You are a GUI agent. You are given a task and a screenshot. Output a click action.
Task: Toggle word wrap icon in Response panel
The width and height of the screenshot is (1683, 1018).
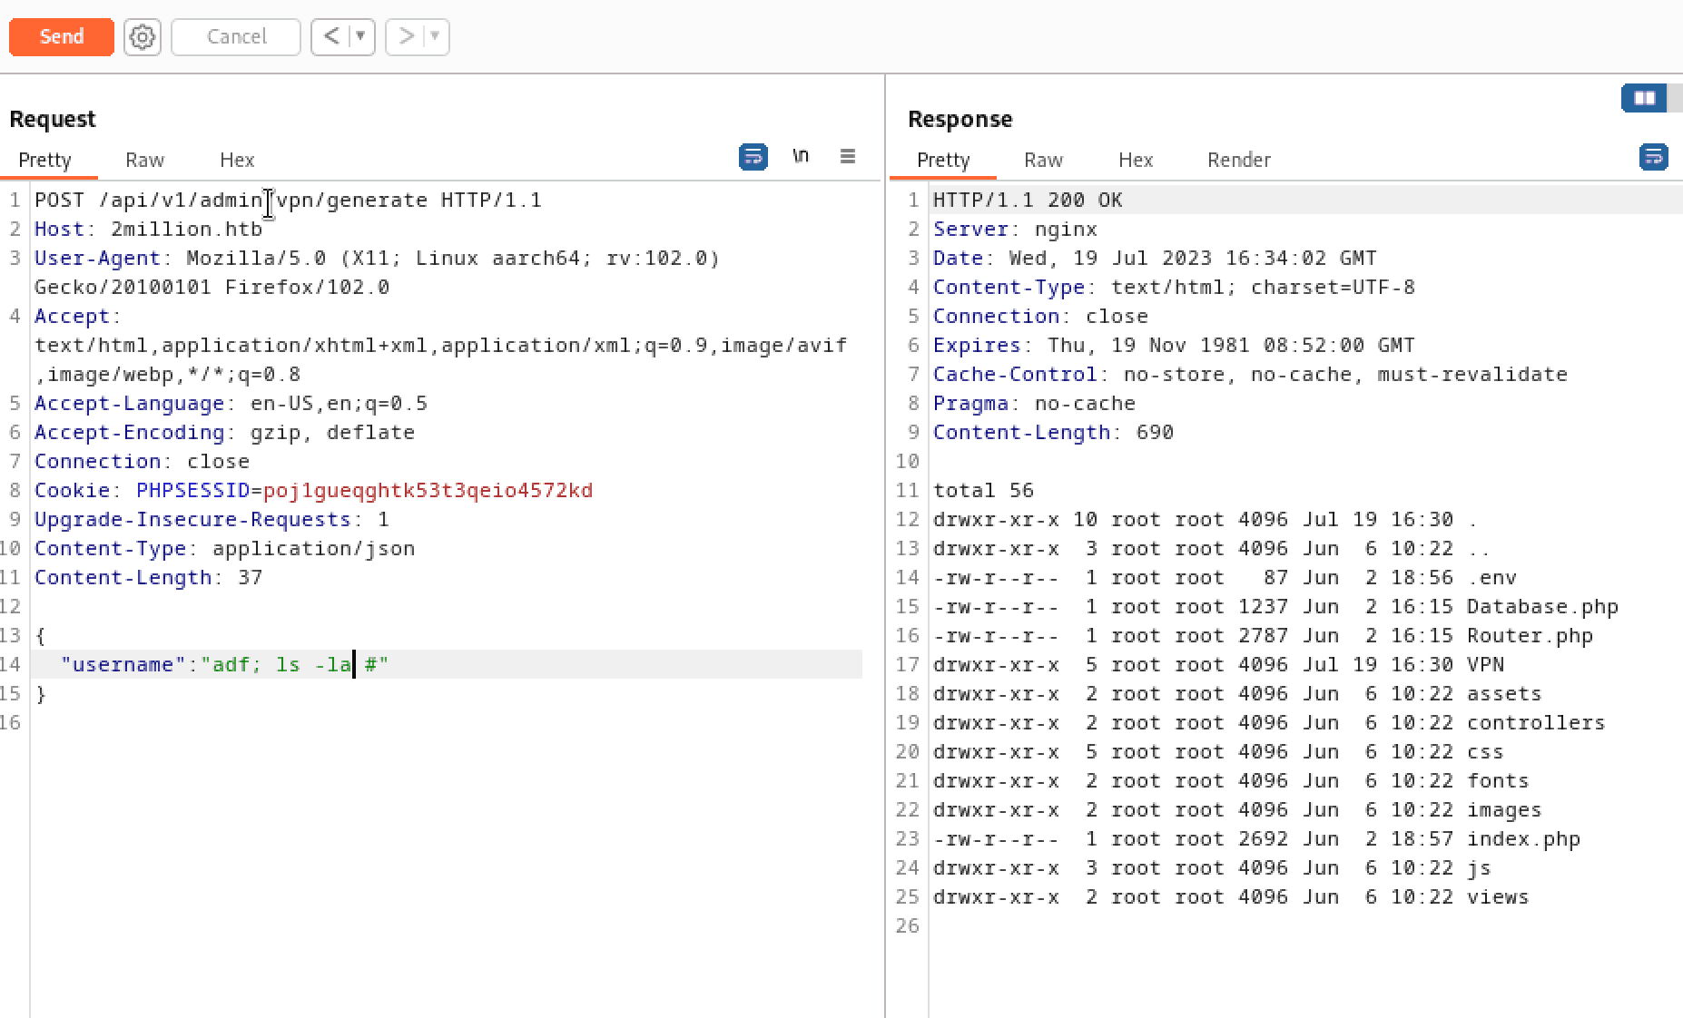(x=1653, y=157)
